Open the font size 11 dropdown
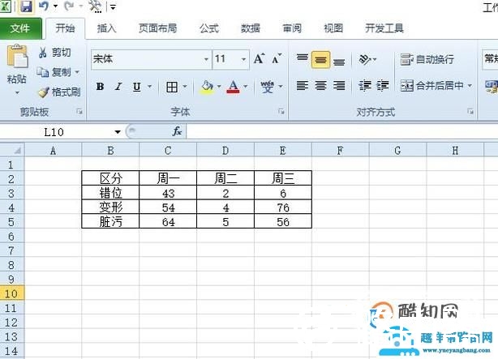 click(243, 59)
